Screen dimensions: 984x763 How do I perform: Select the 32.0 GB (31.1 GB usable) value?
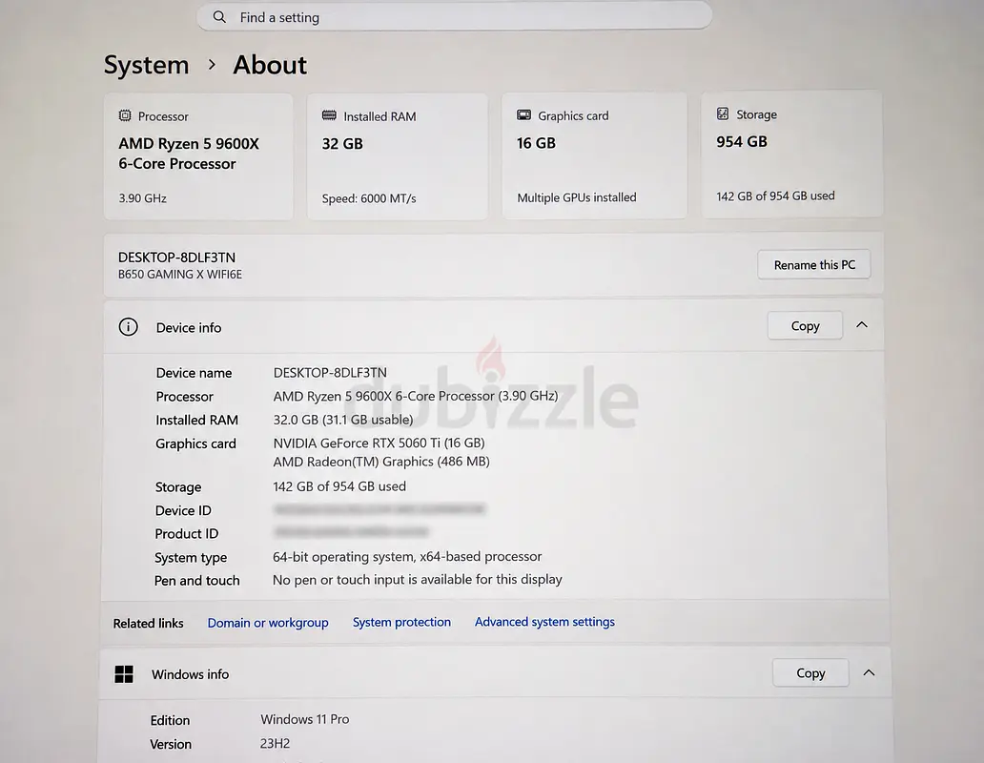click(343, 420)
